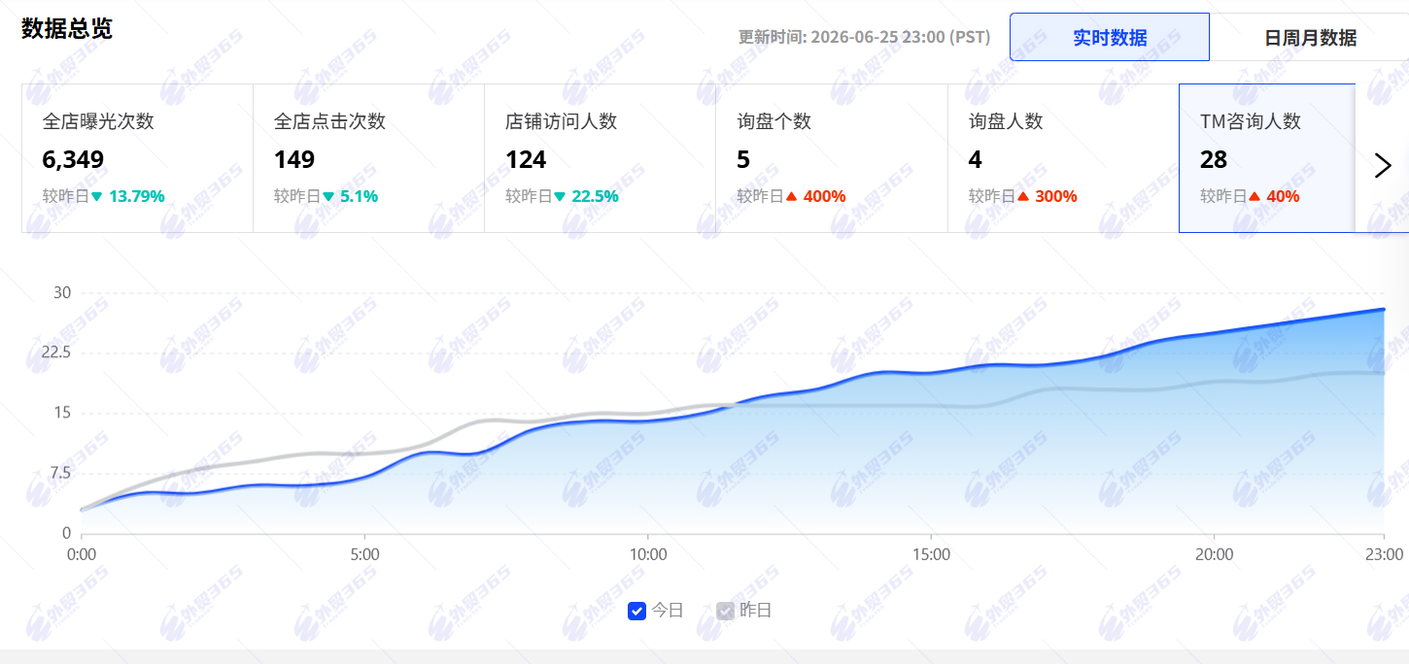Click the 5:00 x-axis label
Image resolution: width=1409 pixels, height=664 pixels.
pyautogui.click(x=364, y=555)
